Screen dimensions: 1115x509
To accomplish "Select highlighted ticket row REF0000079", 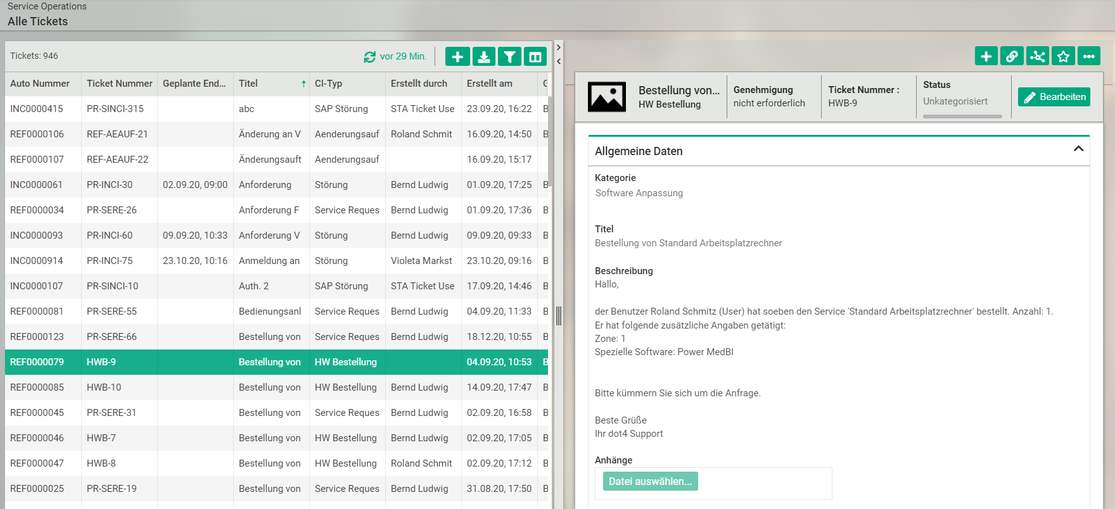I will 276,362.
